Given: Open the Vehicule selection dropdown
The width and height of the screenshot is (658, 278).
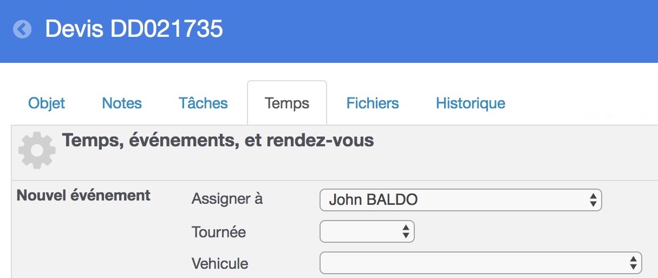Looking at the screenshot, I should [481, 263].
